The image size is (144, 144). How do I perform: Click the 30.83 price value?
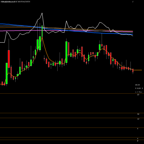pos(137,85)
